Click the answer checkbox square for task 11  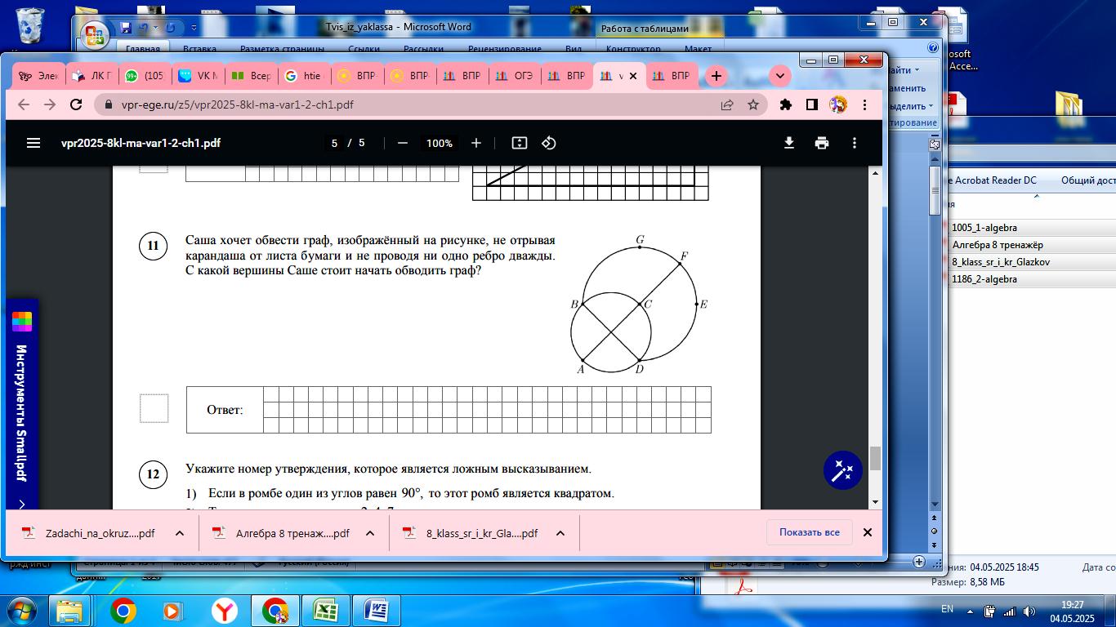154,408
